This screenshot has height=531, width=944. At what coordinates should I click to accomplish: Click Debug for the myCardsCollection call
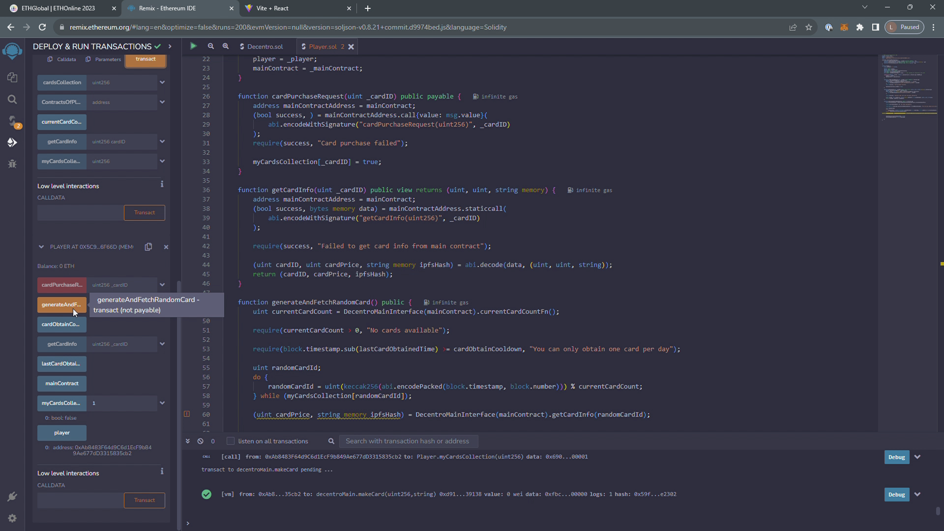tap(896, 457)
